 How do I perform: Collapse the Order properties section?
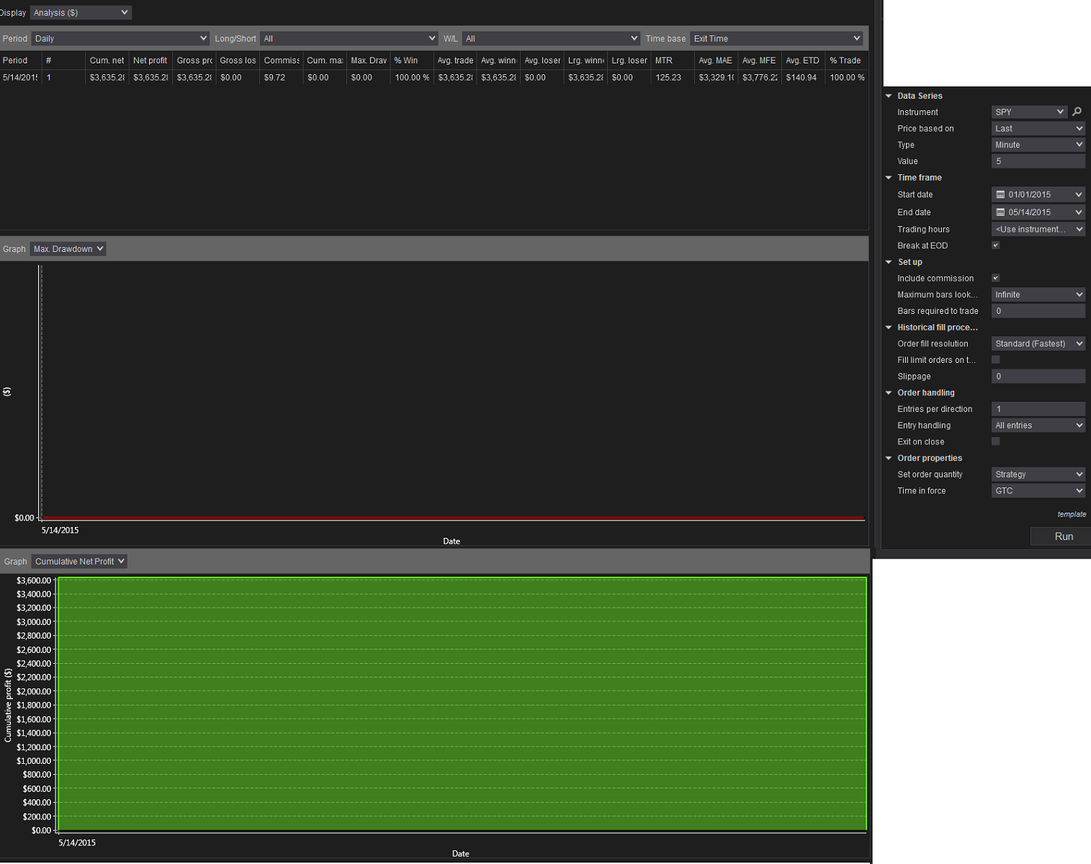889,458
